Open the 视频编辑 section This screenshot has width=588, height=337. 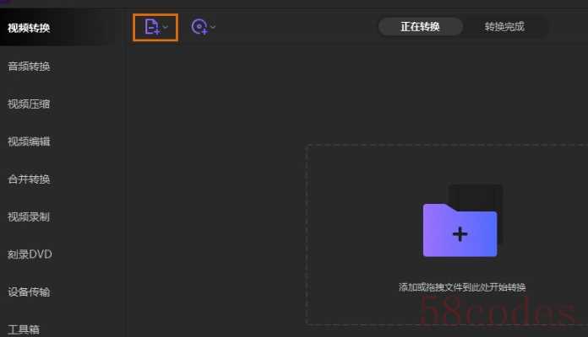pyautogui.click(x=30, y=142)
